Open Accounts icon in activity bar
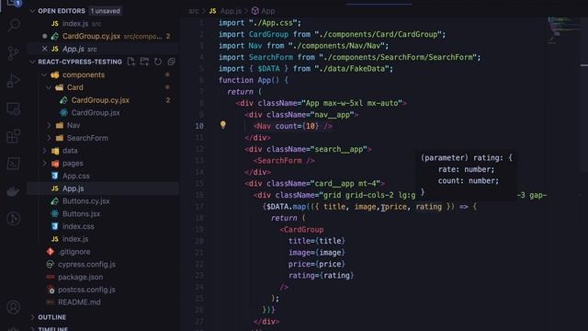Image resolution: width=588 pixels, height=331 pixels. 14,307
